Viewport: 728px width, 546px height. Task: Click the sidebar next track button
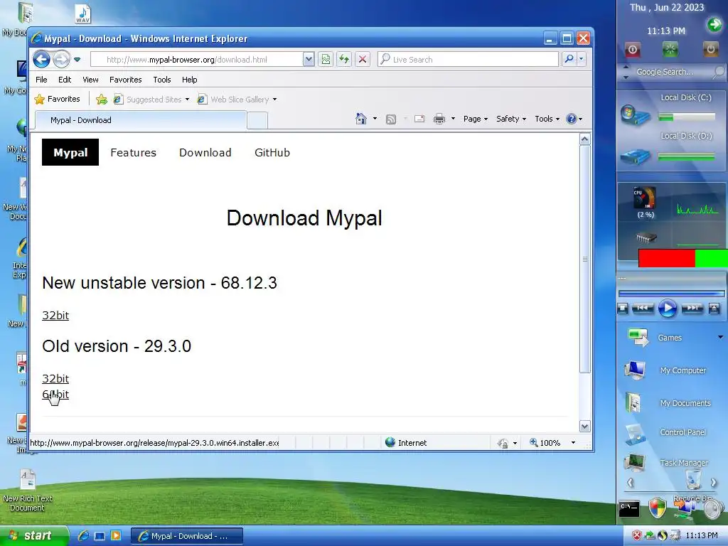pyautogui.click(x=692, y=308)
